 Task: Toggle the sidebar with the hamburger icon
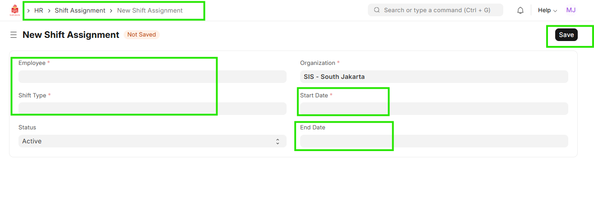tap(14, 35)
